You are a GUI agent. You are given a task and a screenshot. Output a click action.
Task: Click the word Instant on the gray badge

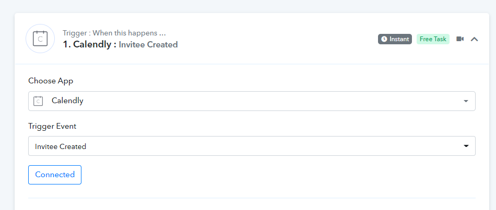(x=399, y=39)
